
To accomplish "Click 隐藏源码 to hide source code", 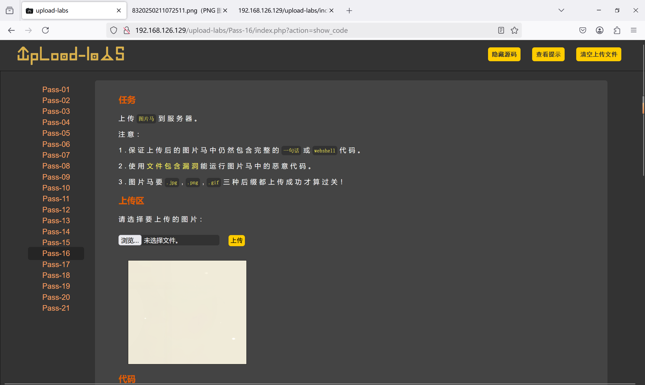I will click(x=504, y=54).
